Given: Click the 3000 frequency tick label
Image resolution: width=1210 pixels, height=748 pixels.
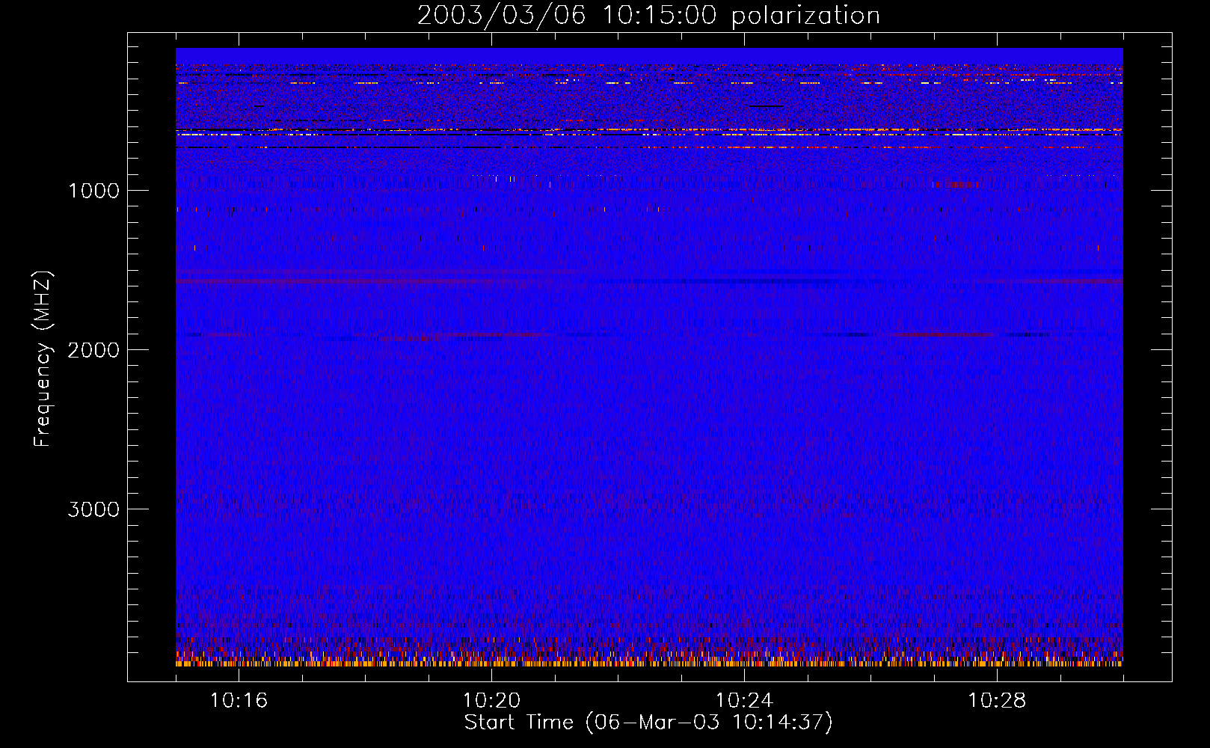Looking at the screenshot, I should click(93, 509).
